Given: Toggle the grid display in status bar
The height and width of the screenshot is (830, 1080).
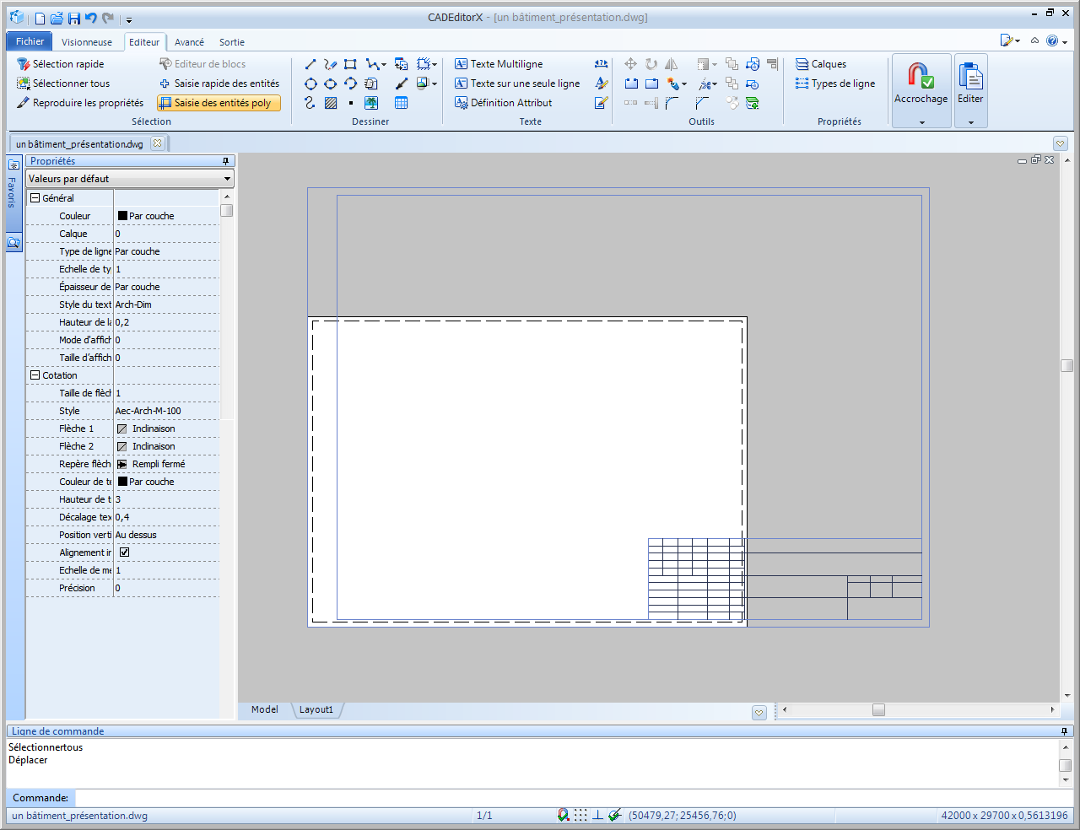Looking at the screenshot, I should click(580, 815).
